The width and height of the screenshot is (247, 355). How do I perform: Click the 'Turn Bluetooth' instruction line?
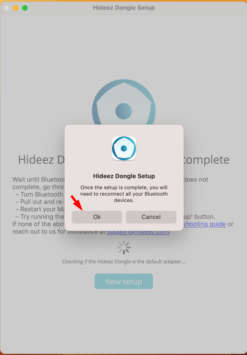40,194
